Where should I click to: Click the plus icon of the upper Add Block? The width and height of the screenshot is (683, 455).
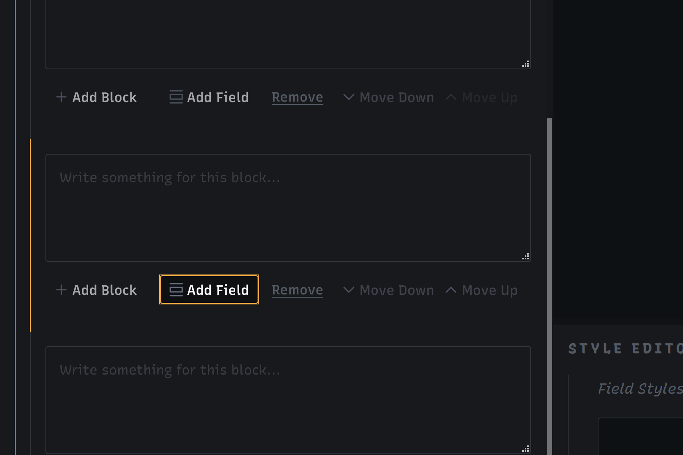coord(61,97)
